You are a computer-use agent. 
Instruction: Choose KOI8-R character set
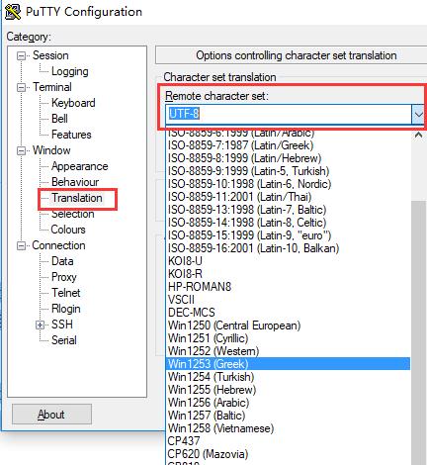coord(185,274)
